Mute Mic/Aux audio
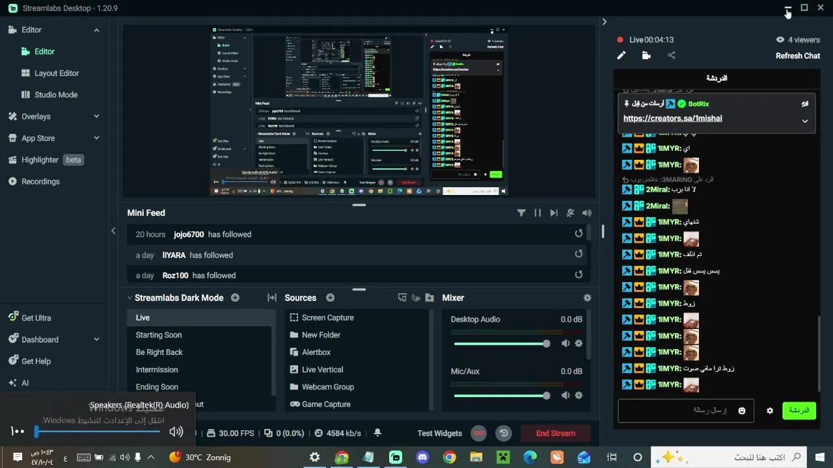Viewport: 833px width, 468px height. [x=566, y=395]
